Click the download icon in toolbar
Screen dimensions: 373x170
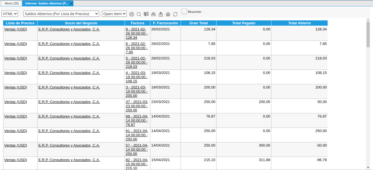pos(168,14)
